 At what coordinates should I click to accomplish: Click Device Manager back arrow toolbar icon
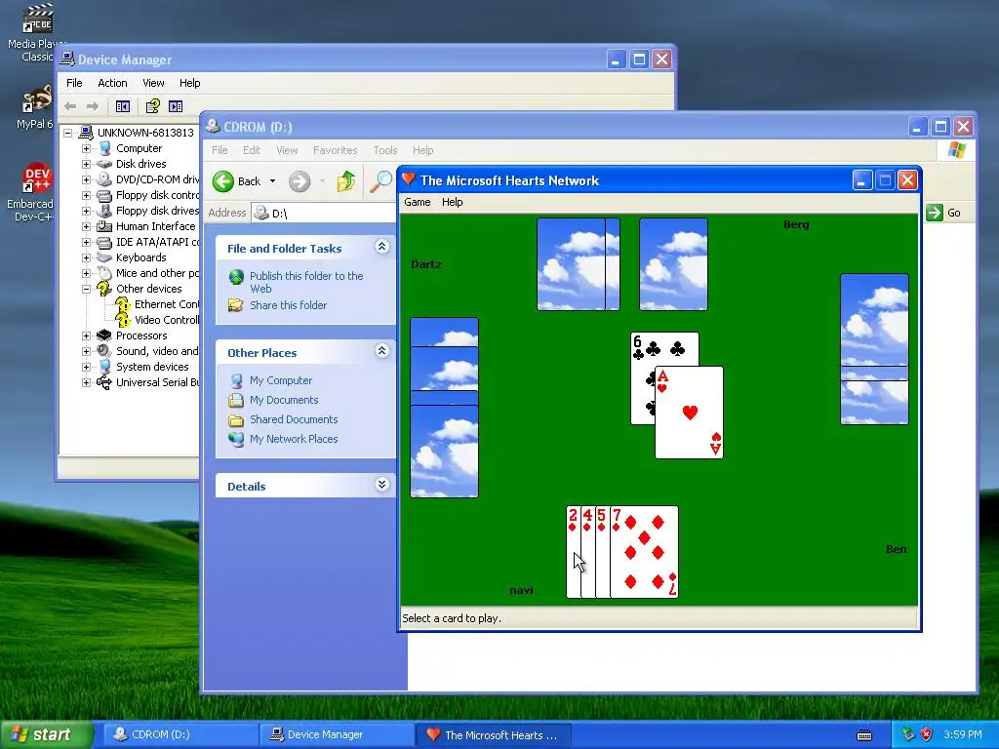point(70,106)
